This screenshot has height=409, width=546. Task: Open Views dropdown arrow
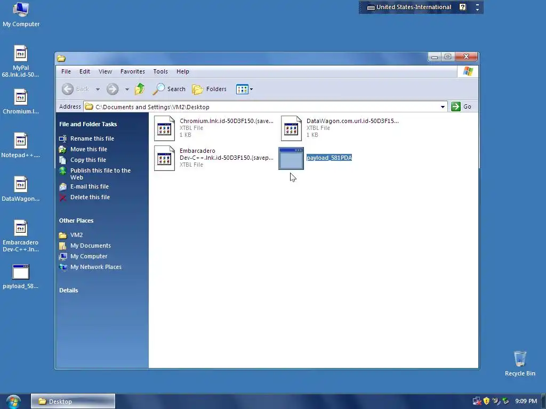(x=252, y=89)
